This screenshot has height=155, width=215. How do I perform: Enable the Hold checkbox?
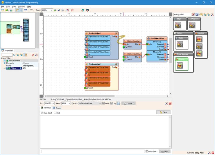55,113
